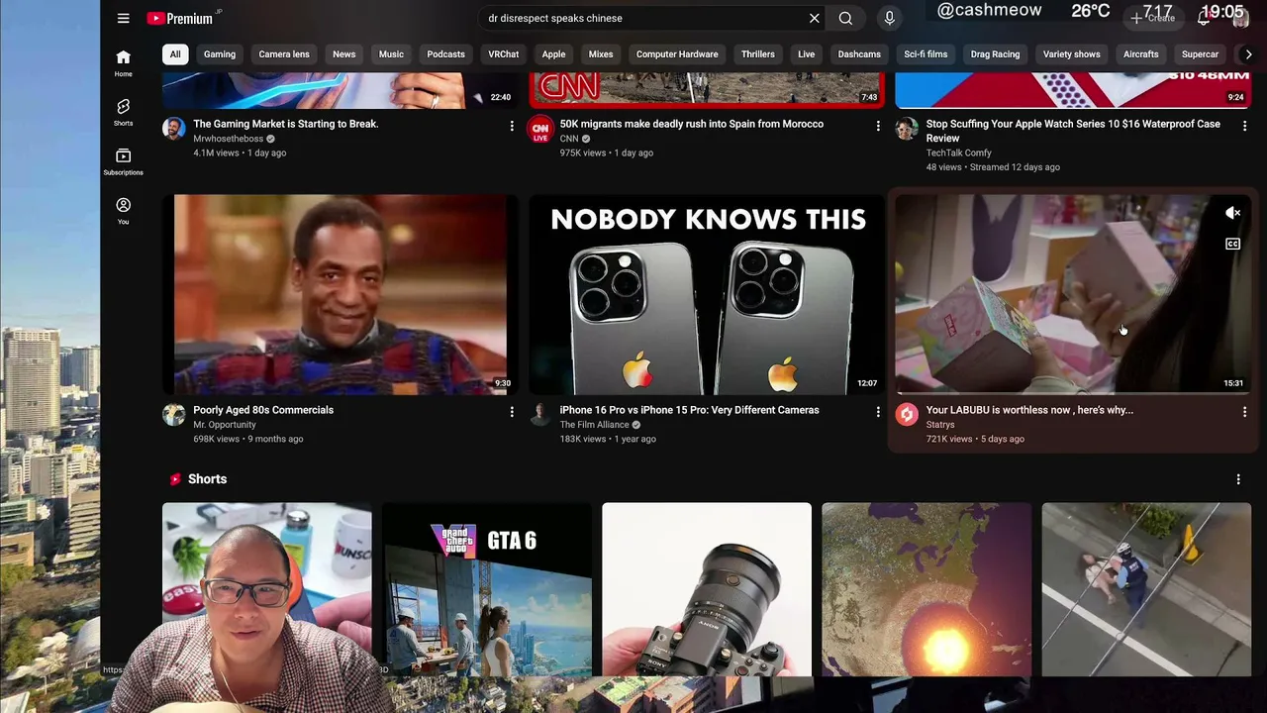Play the Poorly Aged 80s Commercials thumbnail
The image size is (1267, 713).
point(340,294)
